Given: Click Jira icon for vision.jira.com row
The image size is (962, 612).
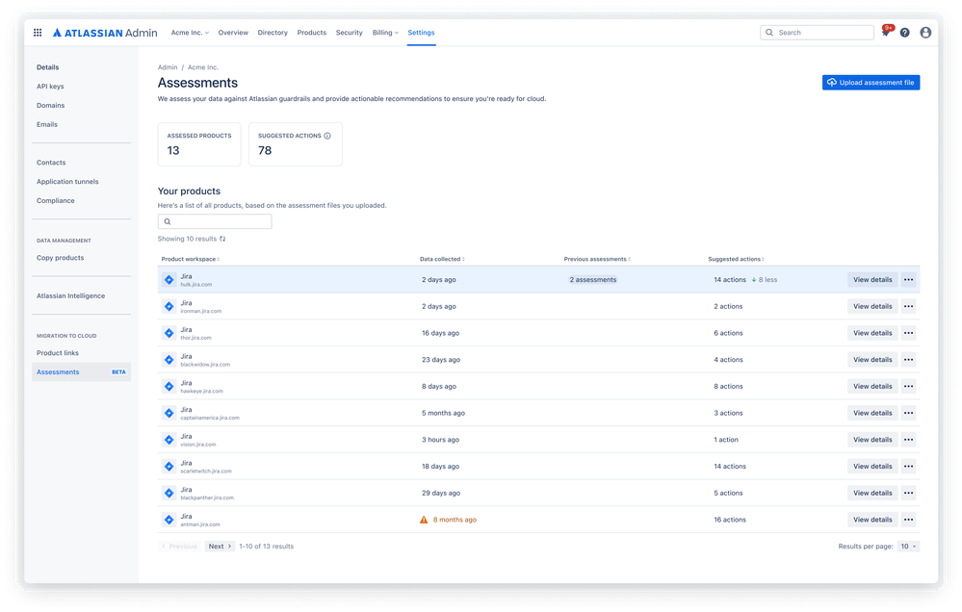Looking at the screenshot, I should coord(169,440).
